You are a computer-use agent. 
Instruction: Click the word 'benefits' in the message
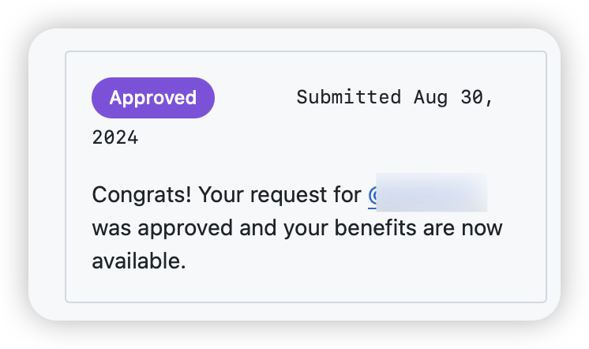click(375, 228)
